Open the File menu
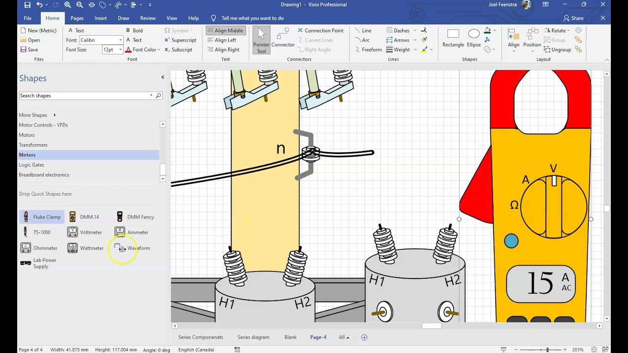The height and width of the screenshot is (353, 628). [x=27, y=18]
